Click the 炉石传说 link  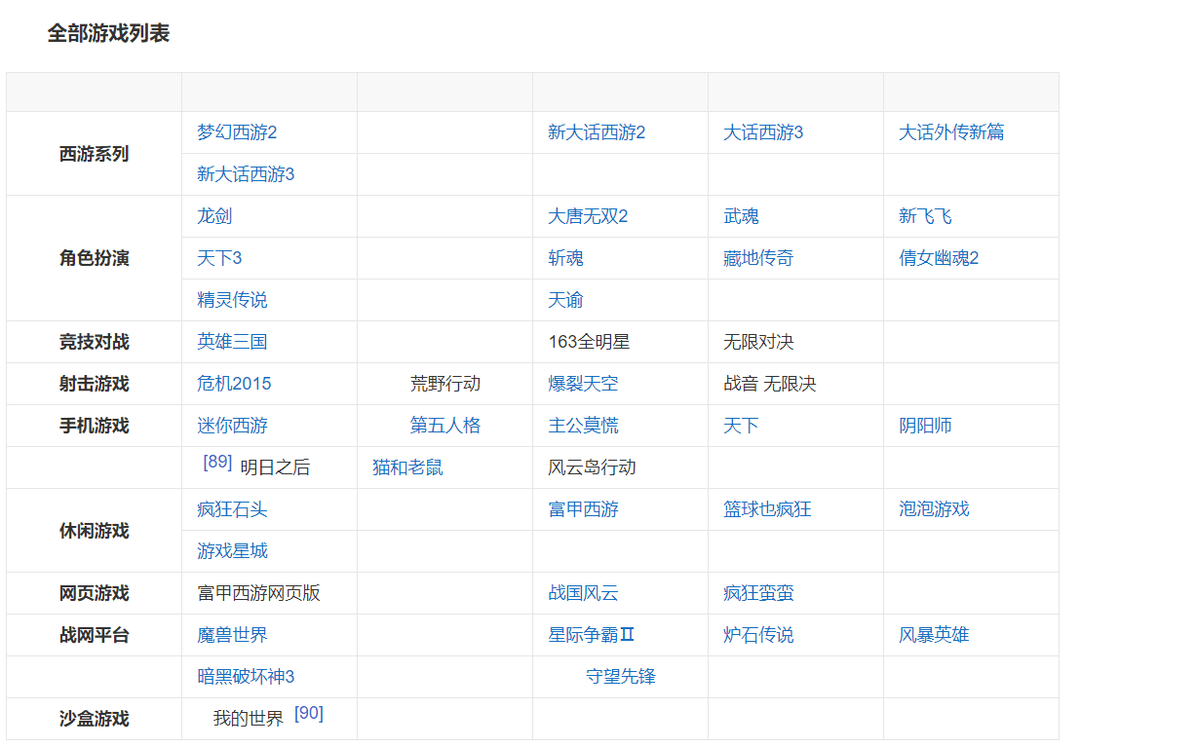pyautogui.click(x=758, y=635)
